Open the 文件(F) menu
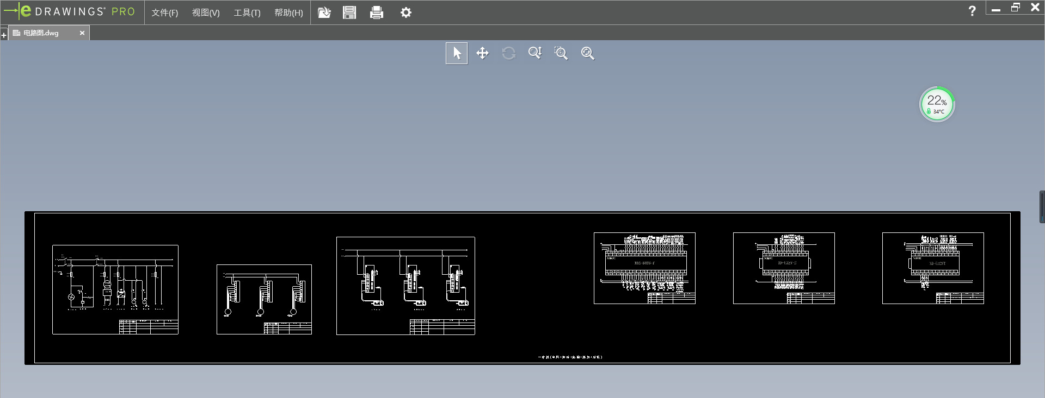The width and height of the screenshot is (1045, 398). [164, 12]
